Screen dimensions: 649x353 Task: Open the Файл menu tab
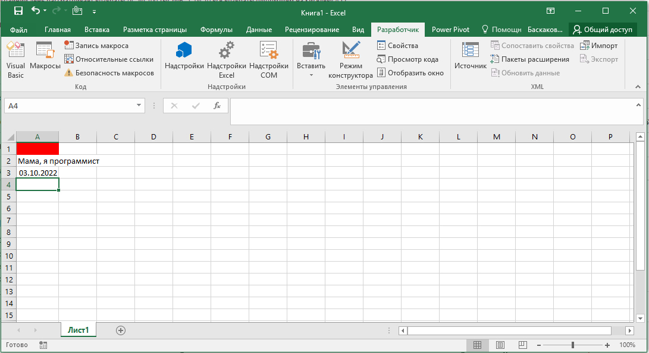click(19, 30)
